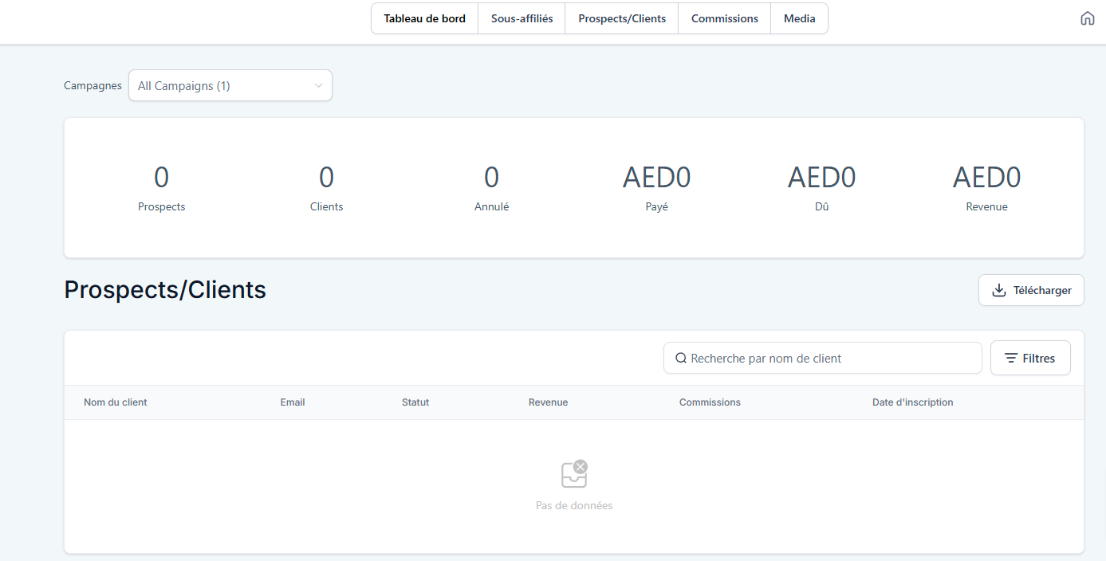Screen dimensions: 1106x561
Task: Open the Media tab
Action: click(x=799, y=18)
